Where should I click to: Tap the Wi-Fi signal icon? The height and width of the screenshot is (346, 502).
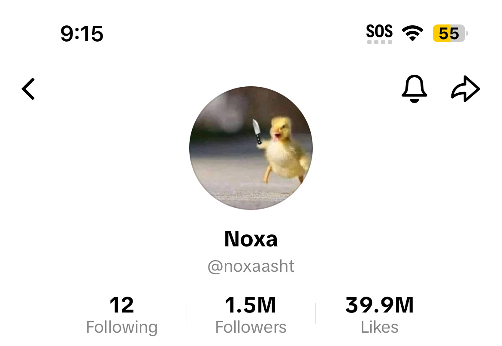coord(413,33)
